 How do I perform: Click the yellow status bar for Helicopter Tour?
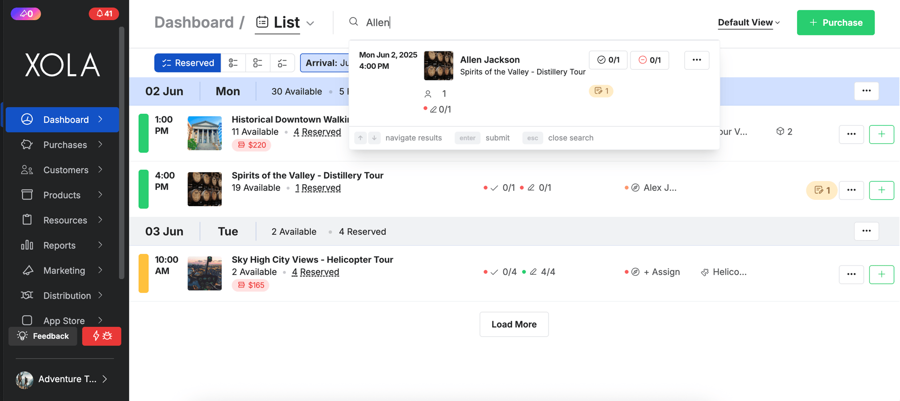[x=143, y=273]
